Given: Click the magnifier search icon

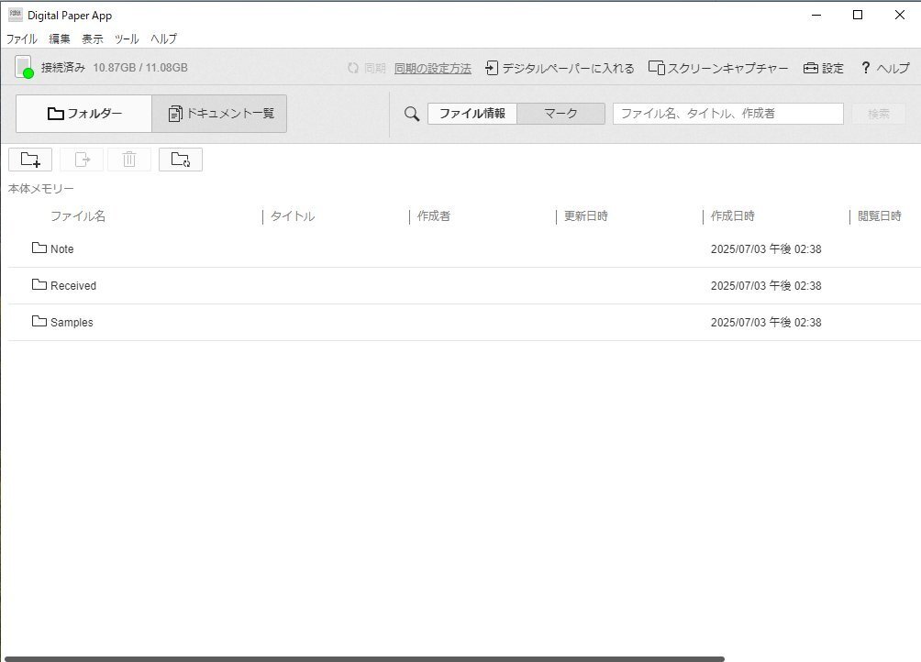Looking at the screenshot, I should pos(412,114).
